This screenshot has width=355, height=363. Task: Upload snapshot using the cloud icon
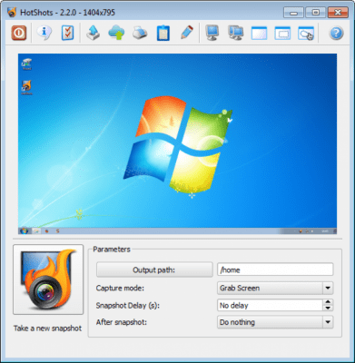[116, 33]
